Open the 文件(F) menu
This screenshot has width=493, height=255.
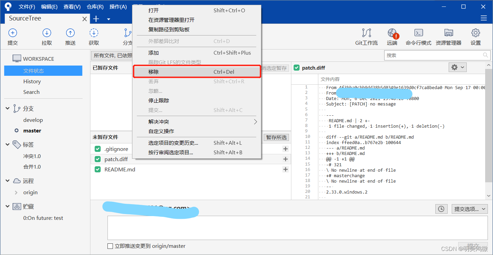pyautogui.click(x=27, y=7)
